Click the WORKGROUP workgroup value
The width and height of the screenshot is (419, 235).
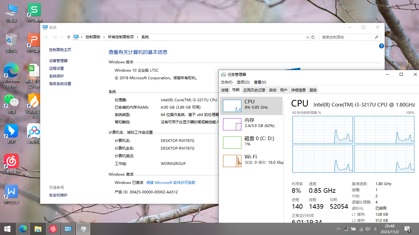[x=173, y=163]
